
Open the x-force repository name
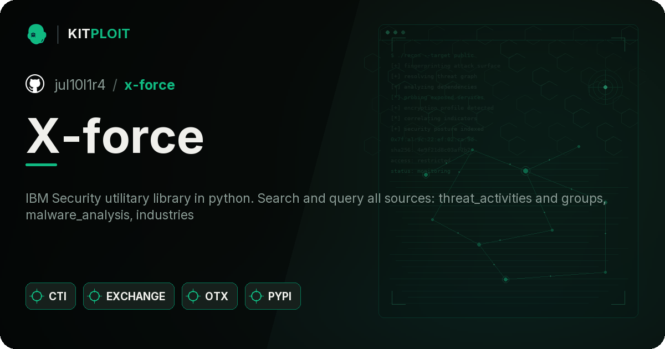[150, 85]
